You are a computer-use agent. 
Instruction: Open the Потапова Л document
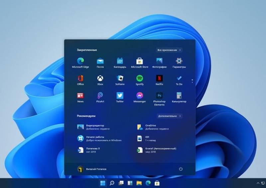click(x=88, y=150)
